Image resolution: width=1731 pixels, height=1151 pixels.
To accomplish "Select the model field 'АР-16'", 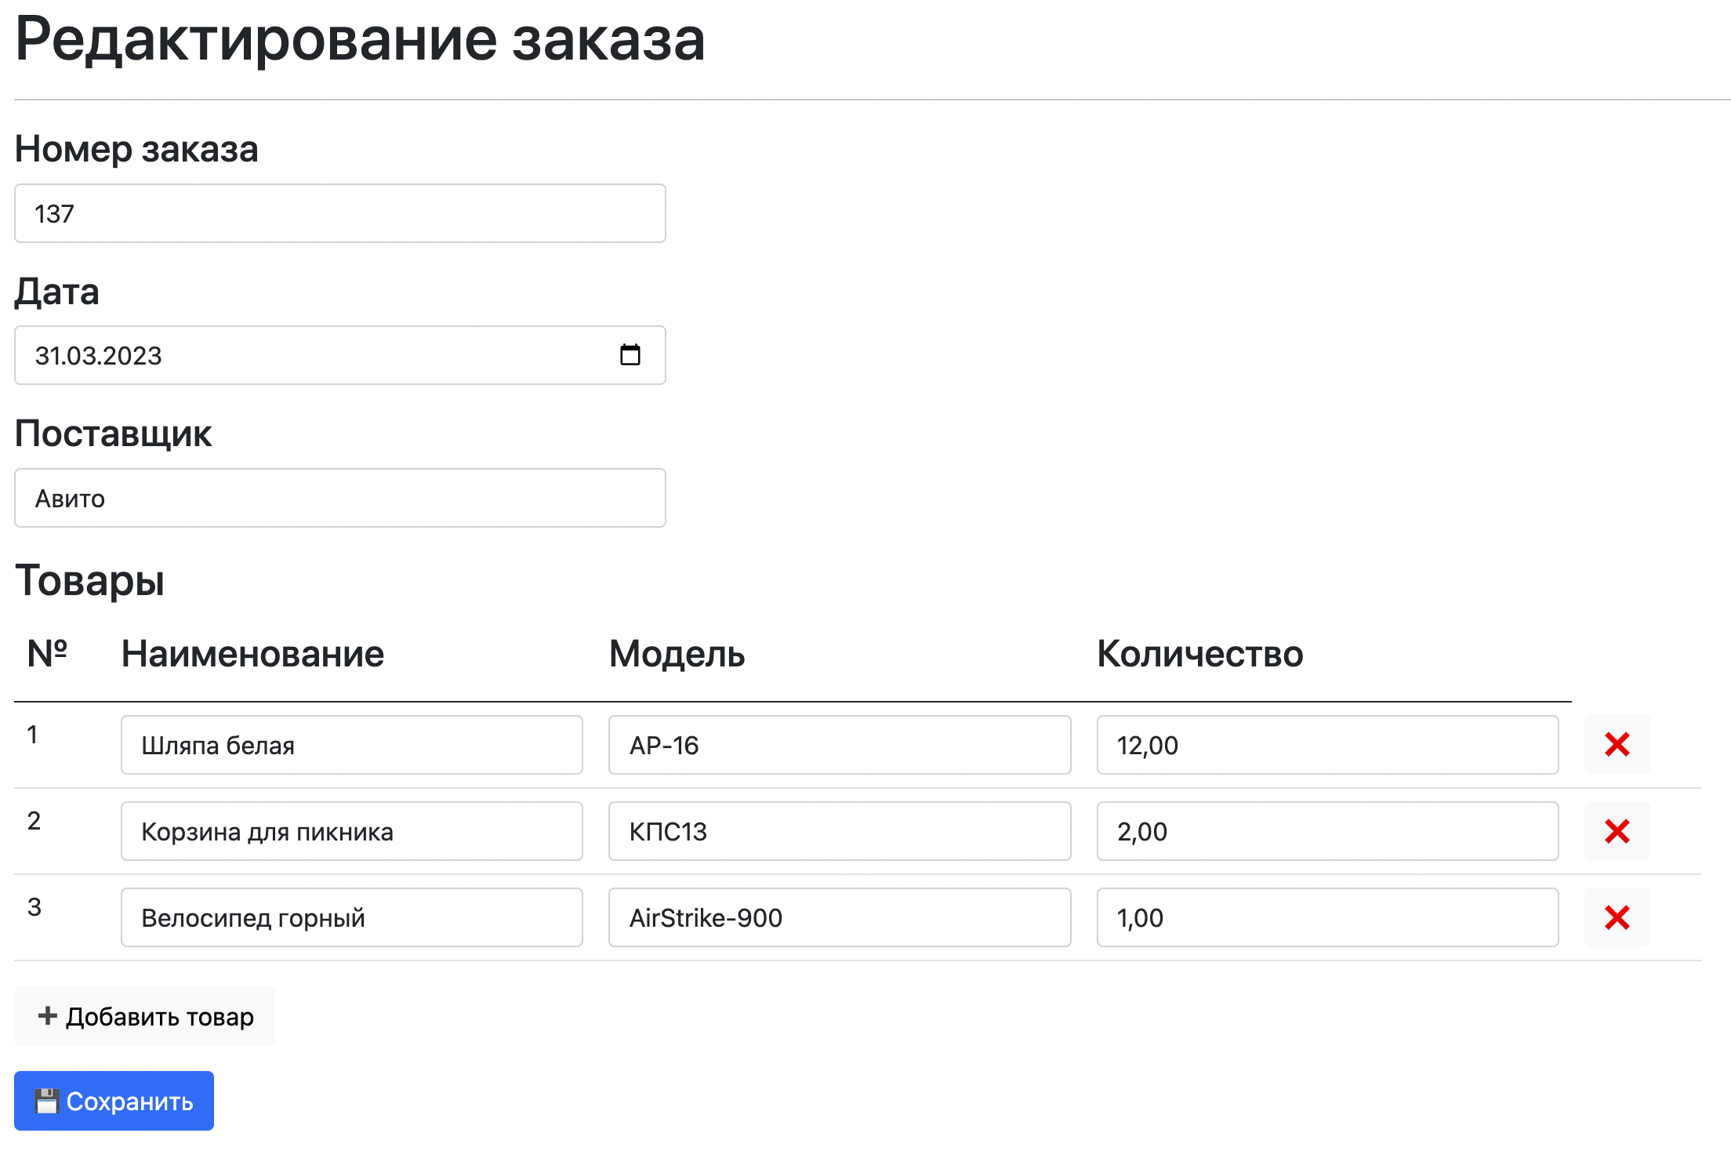I will 840,745.
